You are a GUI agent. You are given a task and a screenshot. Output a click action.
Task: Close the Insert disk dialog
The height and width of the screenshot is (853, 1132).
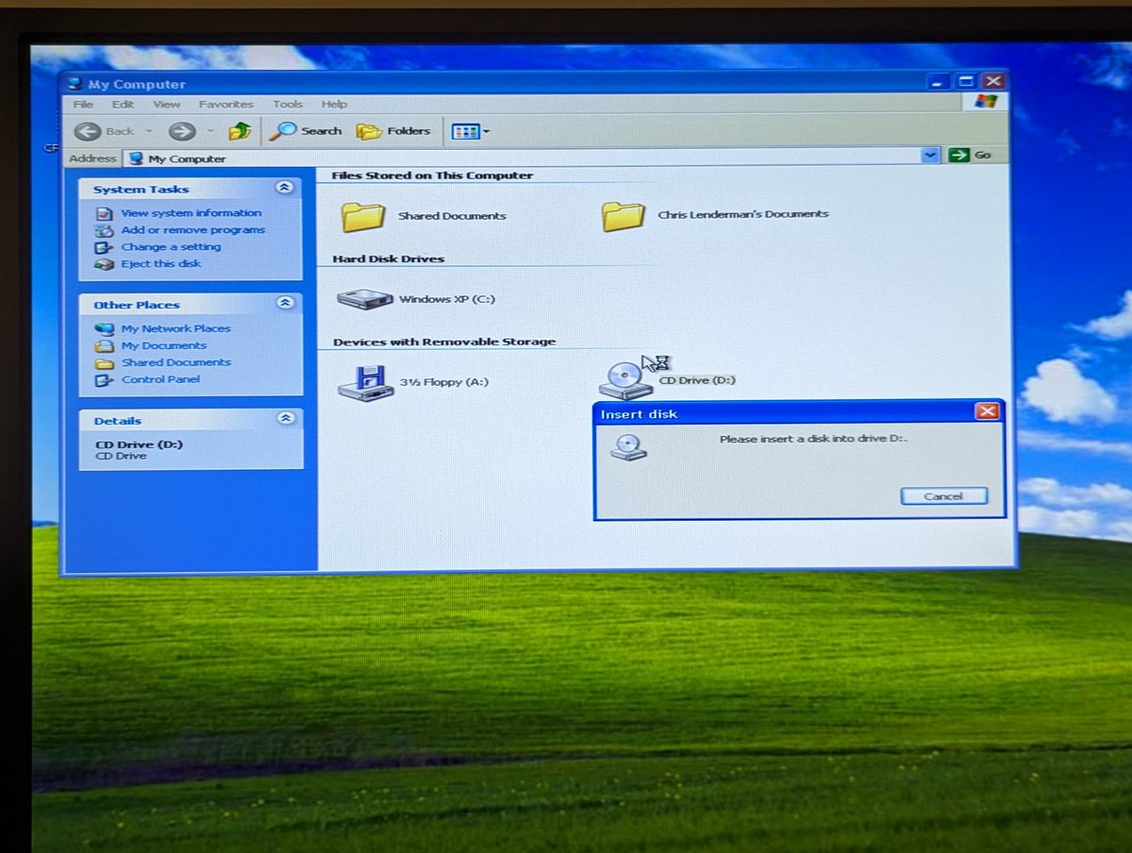987,411
